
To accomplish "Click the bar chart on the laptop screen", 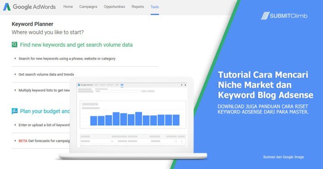I will 135,118.
